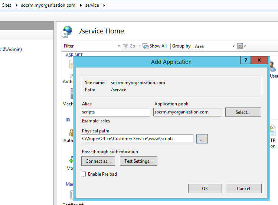The height and width of the screenshot is (205, 278).
Task: Click socrm.myorganization.com in the breadcrumb path
Action: click(x=48, y=5)
